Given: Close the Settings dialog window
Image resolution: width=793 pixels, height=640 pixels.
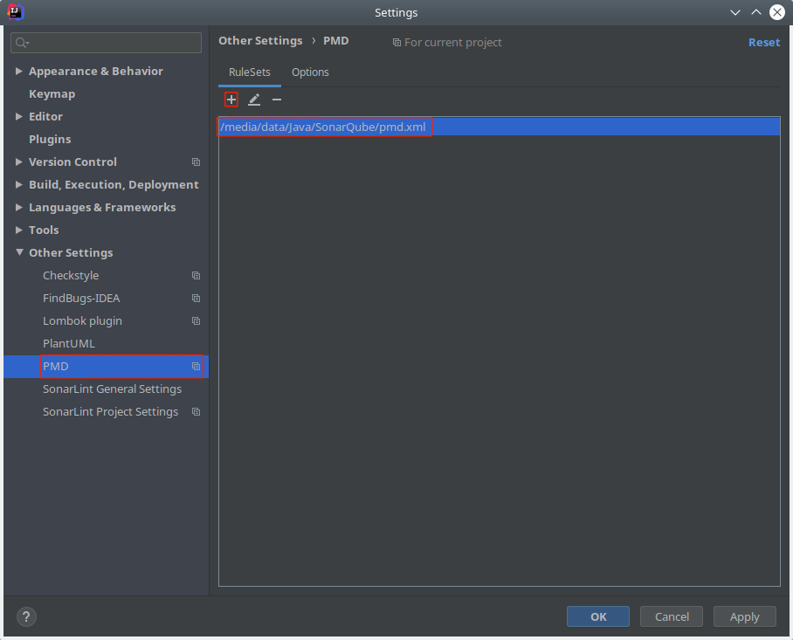Looking at the screenshot, I should pyautogui.click(x=777, y=12).
